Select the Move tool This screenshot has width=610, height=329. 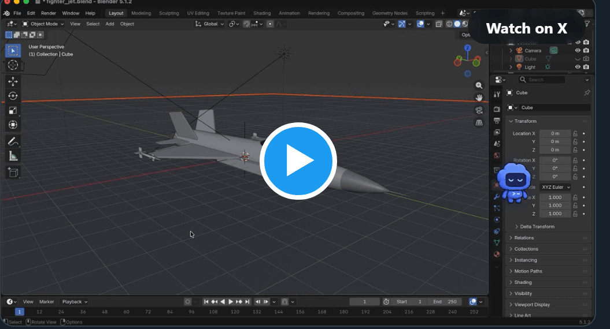pyautogui.click(x=13, y=81)
